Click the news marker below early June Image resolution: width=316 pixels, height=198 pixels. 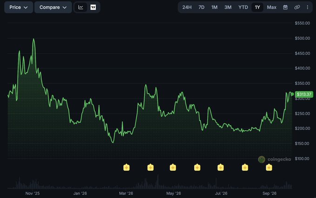click(x=197, y=167)
